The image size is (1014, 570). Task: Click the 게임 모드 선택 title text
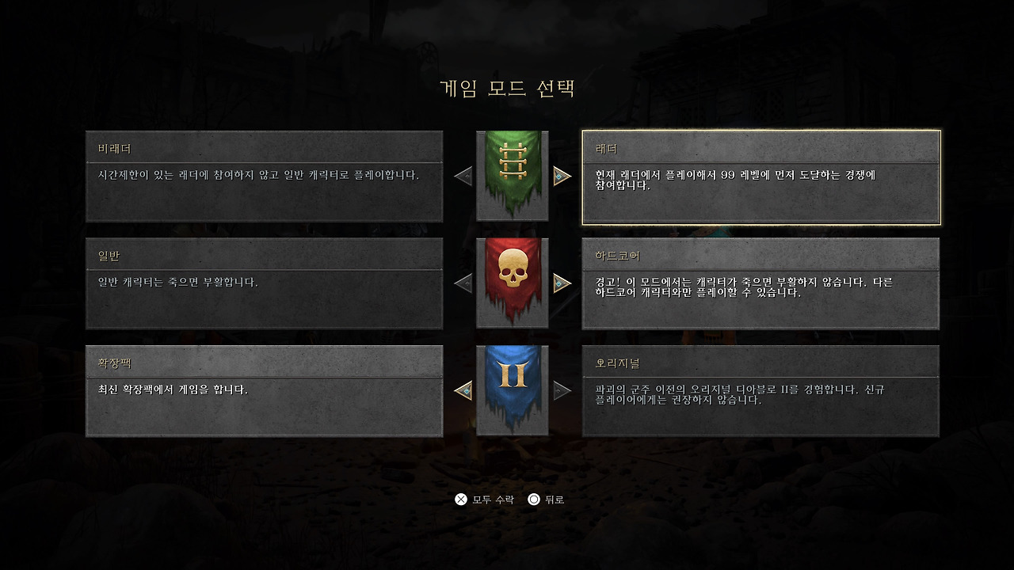pyautogui.click(x=507, y=88)
